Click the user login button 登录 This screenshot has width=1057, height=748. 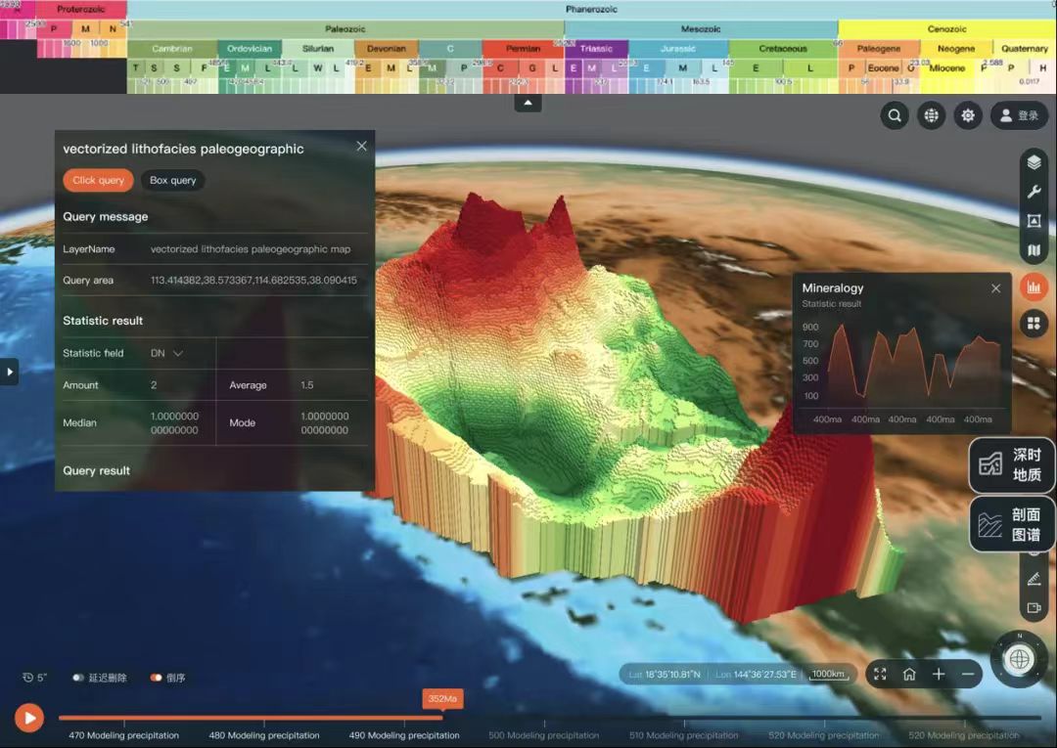[x=1019, y=115]
